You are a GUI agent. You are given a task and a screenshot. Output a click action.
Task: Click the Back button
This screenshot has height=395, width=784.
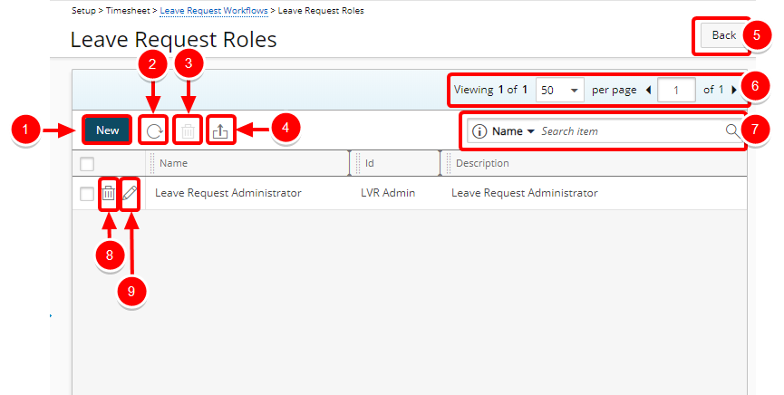[x=723, y=35]
